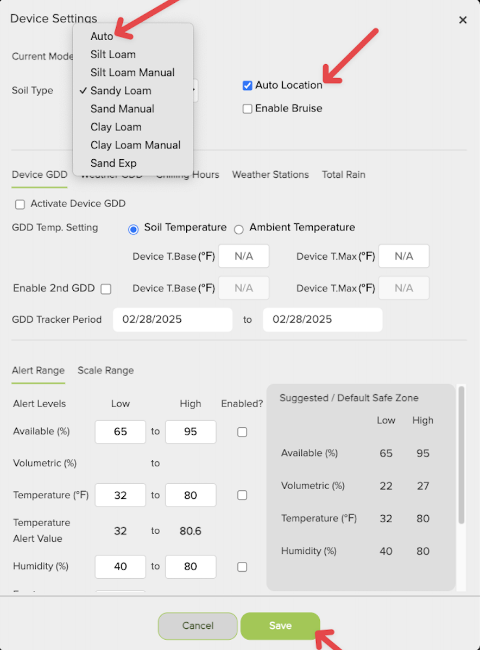Enable the Humidity (%) alert checkbox
The width and height of the screenshot is (480, 650).
pos(242,567)
